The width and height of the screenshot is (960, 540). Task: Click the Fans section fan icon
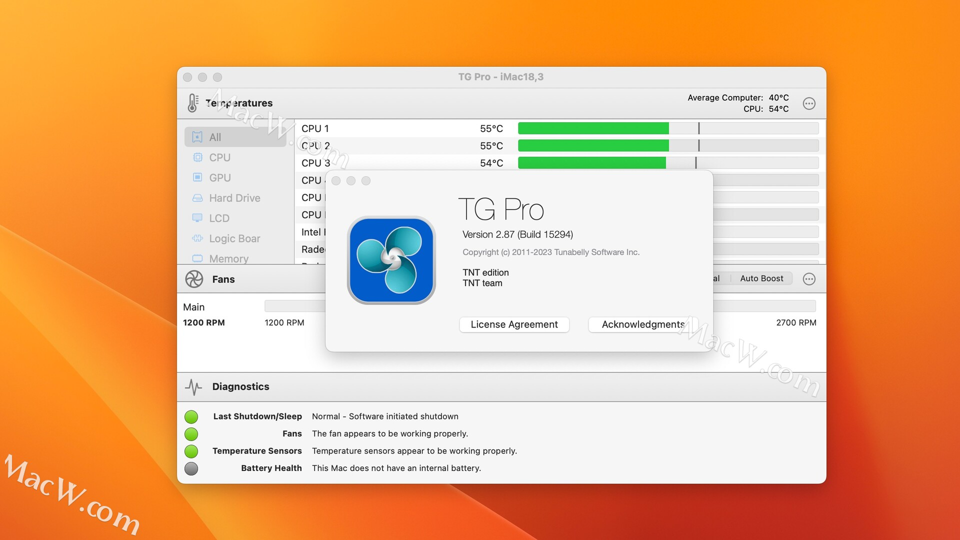click(194, 279)
